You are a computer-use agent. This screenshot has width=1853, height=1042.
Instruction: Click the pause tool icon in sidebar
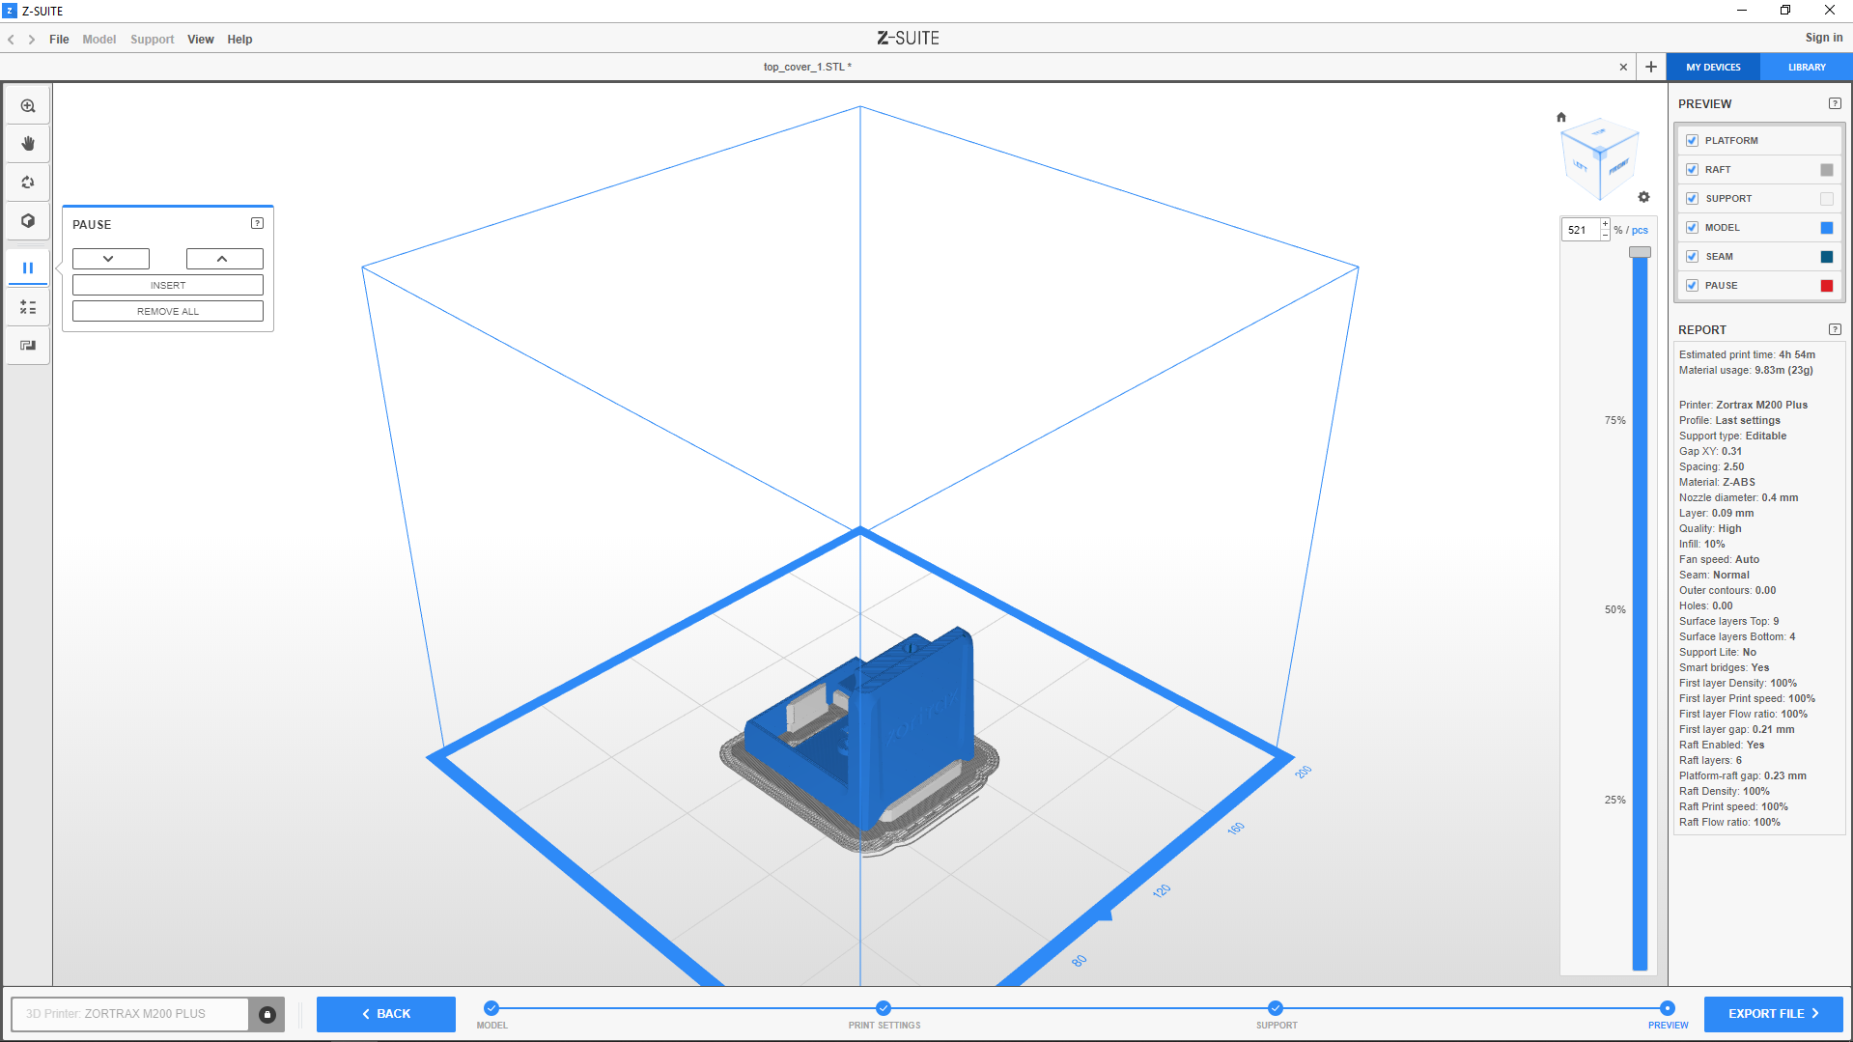pyautogui.click(x=28, y=268)
